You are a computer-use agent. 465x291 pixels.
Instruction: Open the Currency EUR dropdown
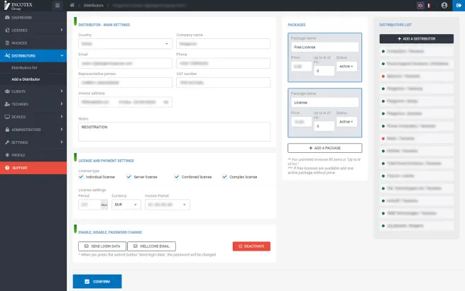point(126,205)
